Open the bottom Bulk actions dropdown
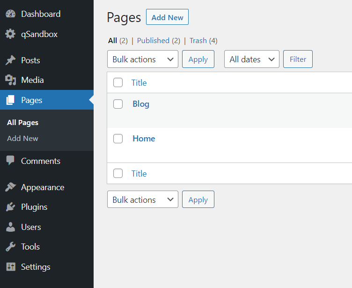The image size is (352, 288). coord(143,199)
